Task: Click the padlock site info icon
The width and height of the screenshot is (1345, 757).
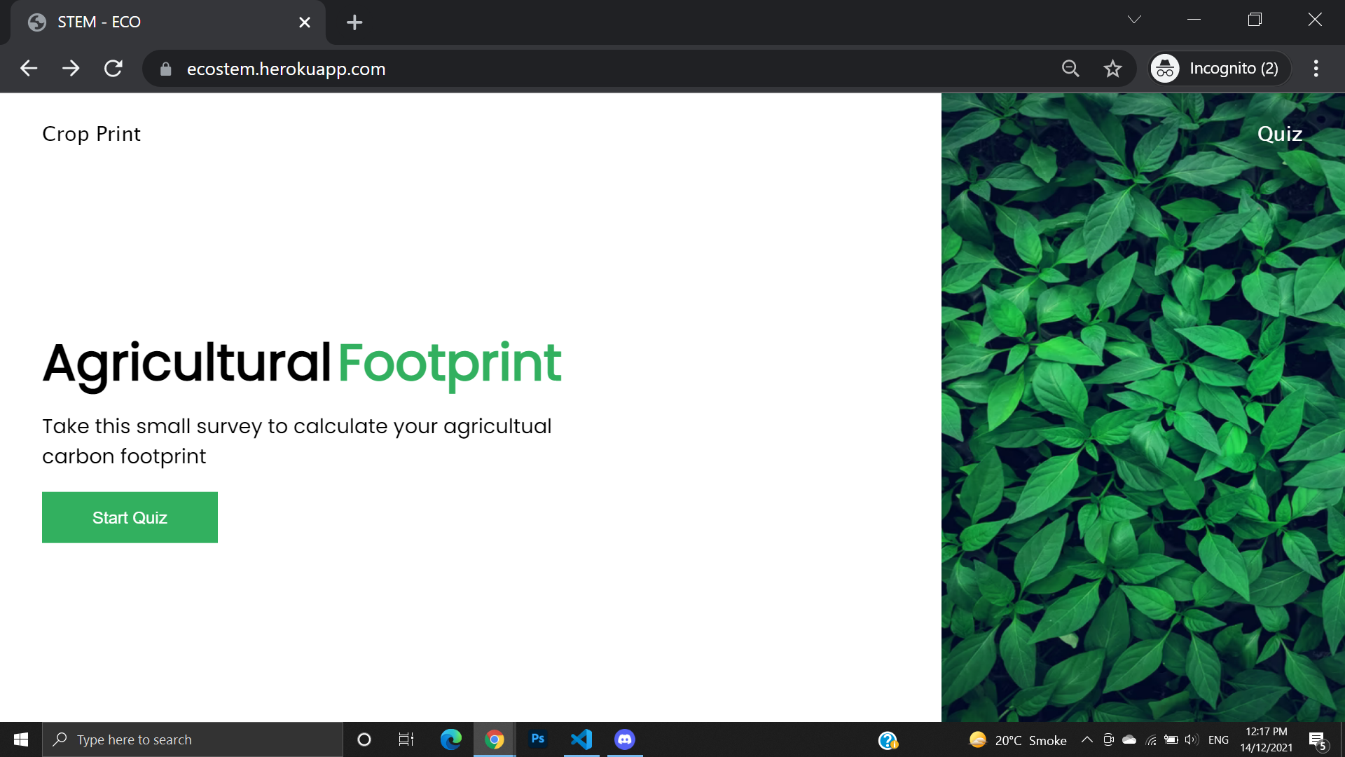Action: (166, 69)
